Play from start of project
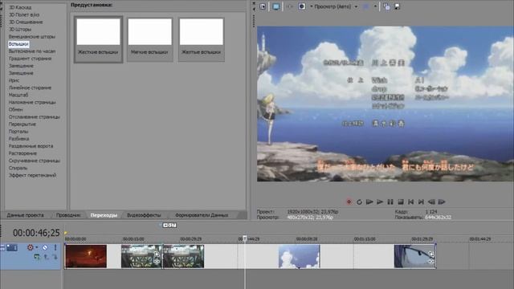 [369, 201]
